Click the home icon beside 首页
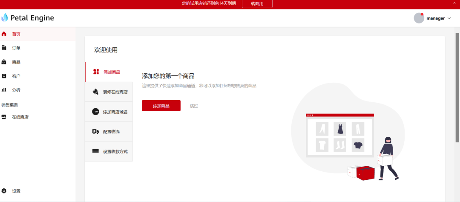The width and height of the screenshot is (460, 202). 4,34
